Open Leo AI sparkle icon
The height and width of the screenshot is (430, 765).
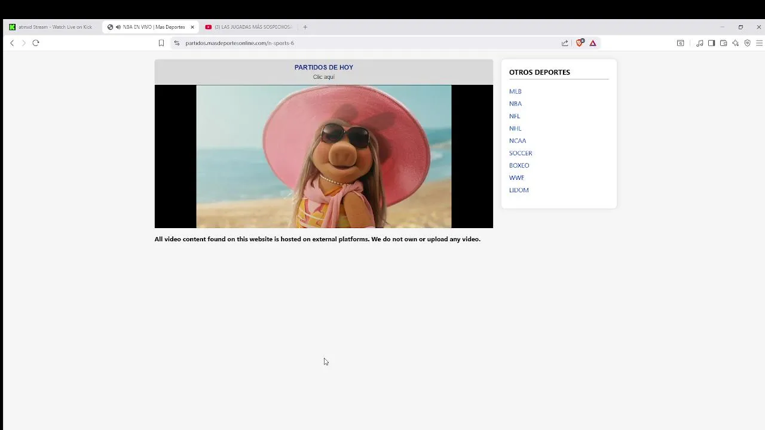(735, 43)
